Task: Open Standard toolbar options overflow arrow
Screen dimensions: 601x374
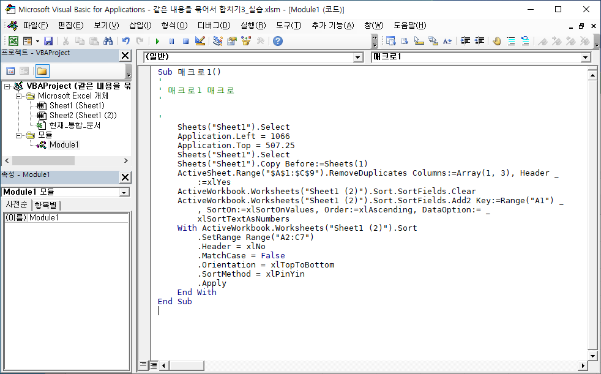Action: click(x=375, y=41)
